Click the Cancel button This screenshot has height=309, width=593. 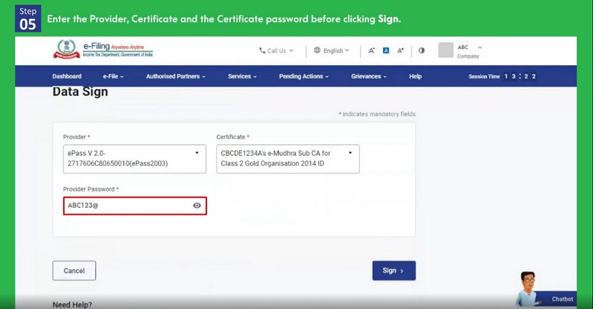[x=74, y=270]
